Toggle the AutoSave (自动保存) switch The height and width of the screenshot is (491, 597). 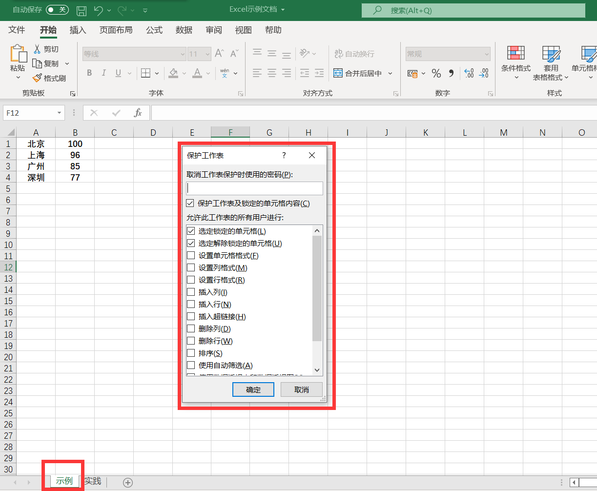pyautogui.click(x=57, y=10)
